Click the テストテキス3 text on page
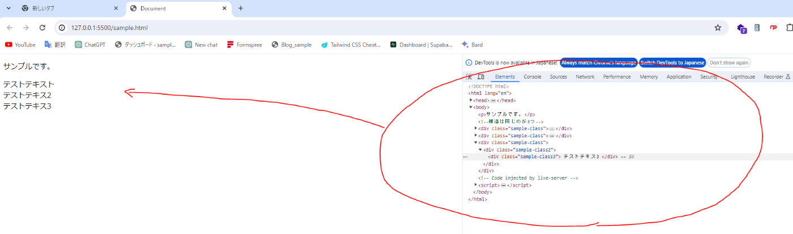793x234 pixels. (27, 106)
